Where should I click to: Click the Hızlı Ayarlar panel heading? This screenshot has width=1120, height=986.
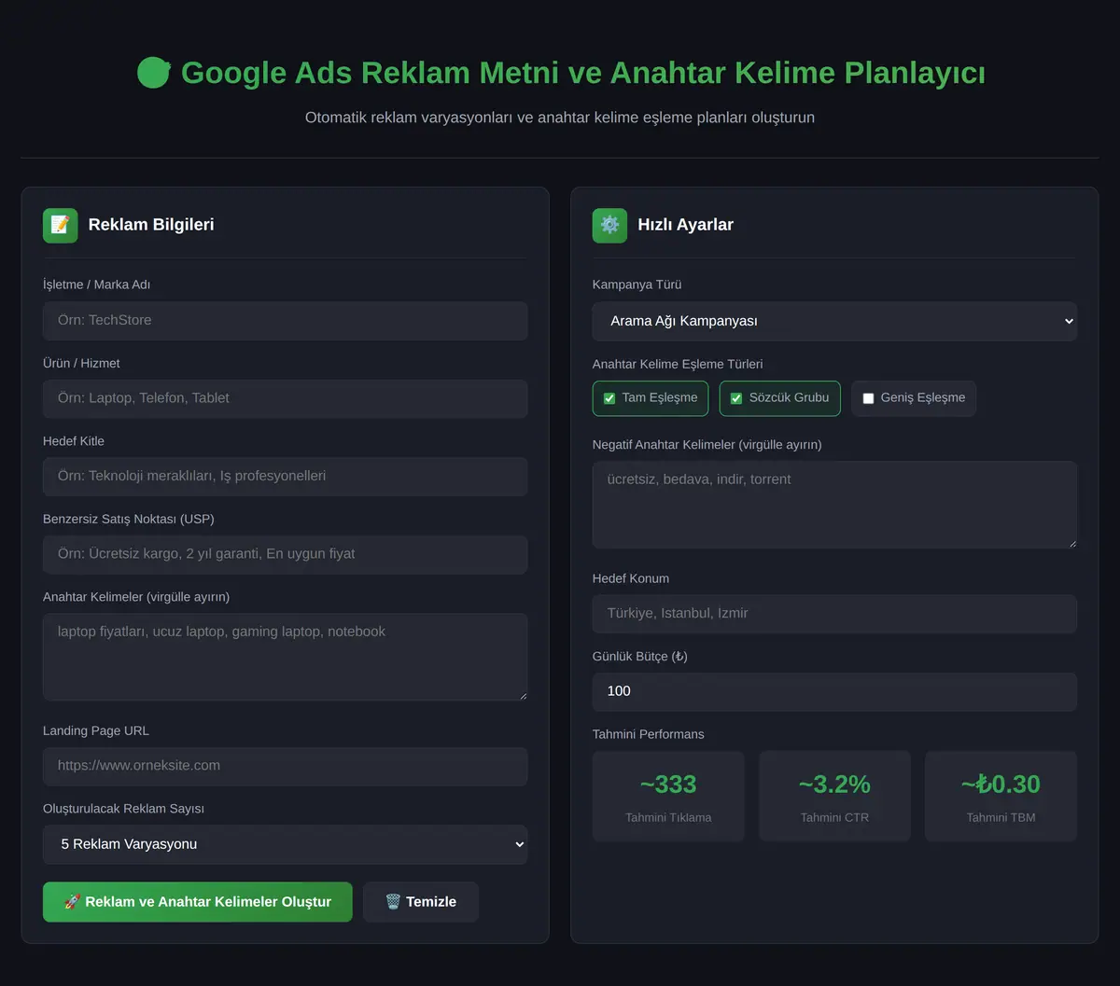(685, 225)
